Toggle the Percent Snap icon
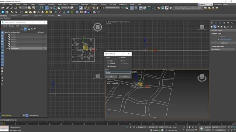Screen dimensions: 236x132 click(x=94, y=8)
